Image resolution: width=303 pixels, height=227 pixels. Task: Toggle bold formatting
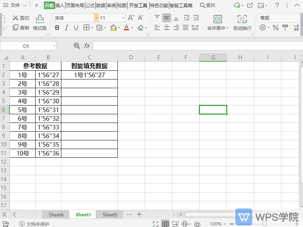(57, 28)
